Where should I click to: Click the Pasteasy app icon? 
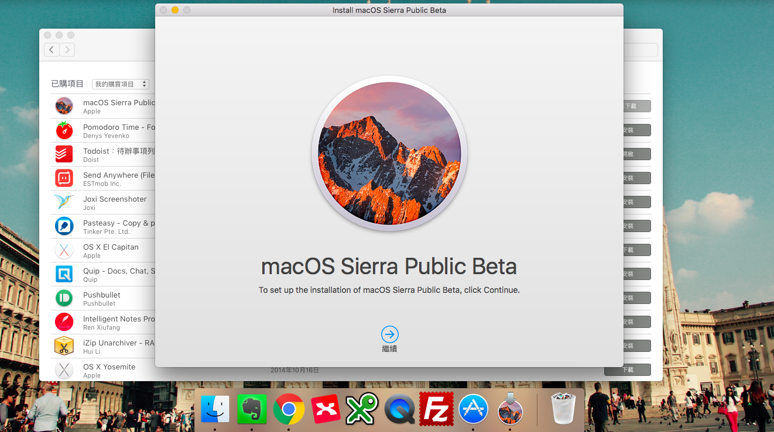click(64, 226)
